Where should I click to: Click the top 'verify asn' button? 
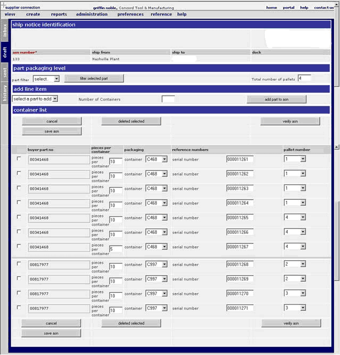pyautogui.click(x=290, y=121)
